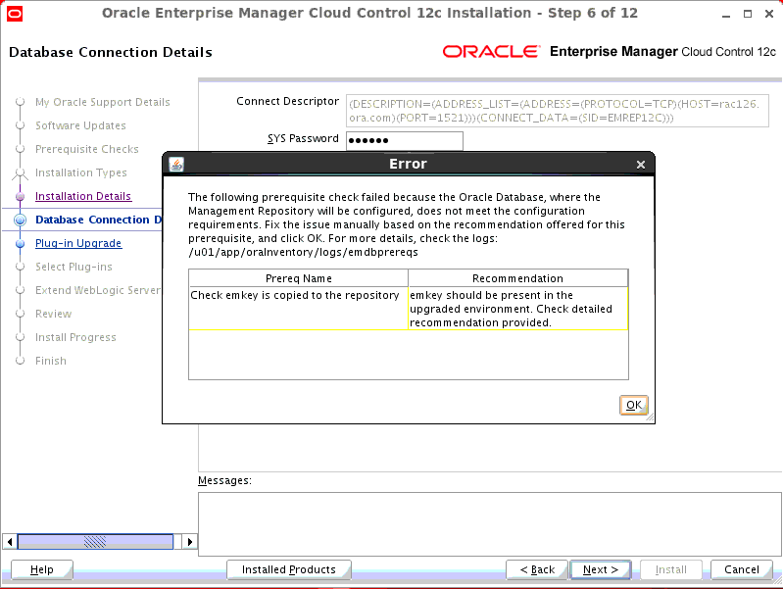This screenshot has height=589, width=783.
Task: Maximize the installer window
Action: (748, 14)
